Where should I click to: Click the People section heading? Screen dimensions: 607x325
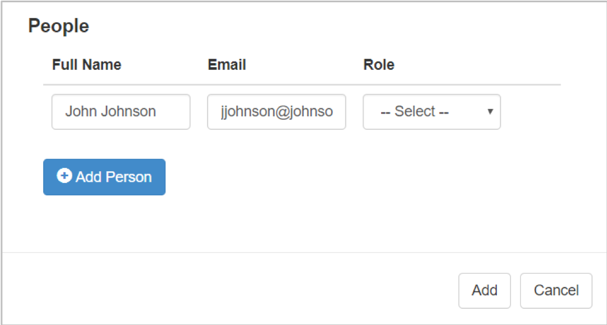coord(59,26)
